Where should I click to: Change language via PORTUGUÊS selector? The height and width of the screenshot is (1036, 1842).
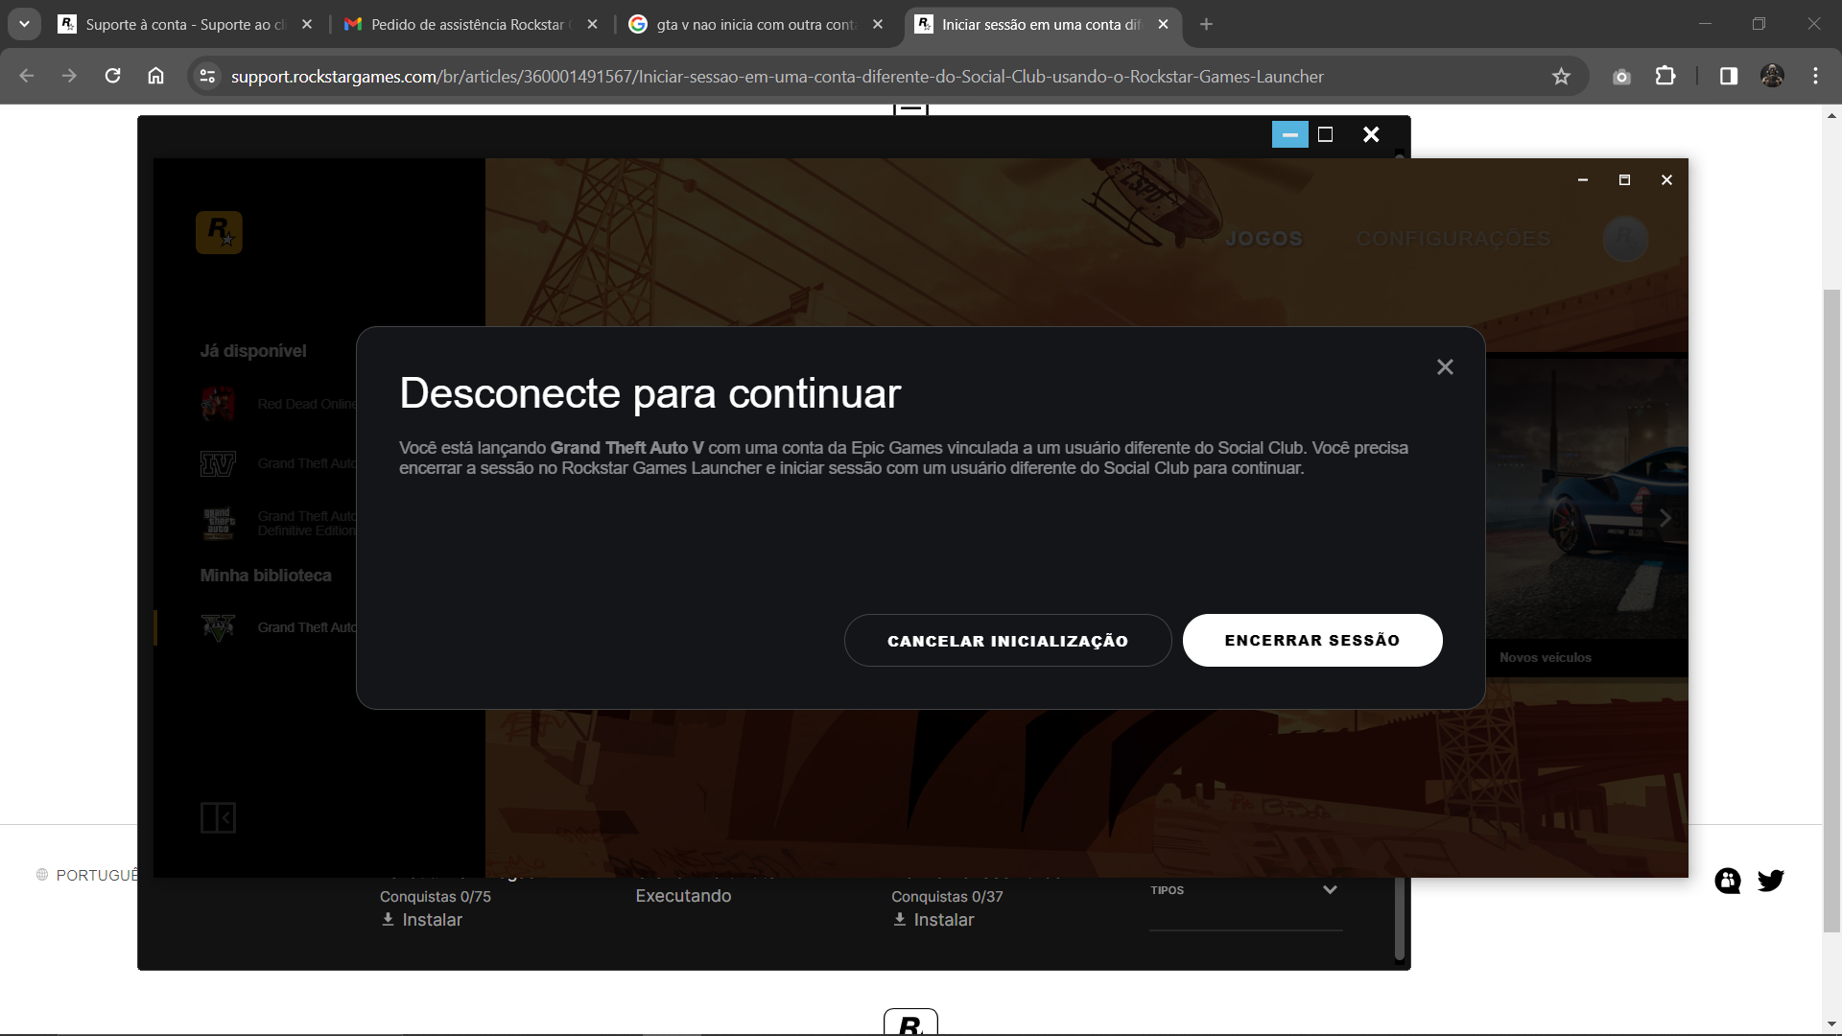pyautogui.click(x=88, y=875)
